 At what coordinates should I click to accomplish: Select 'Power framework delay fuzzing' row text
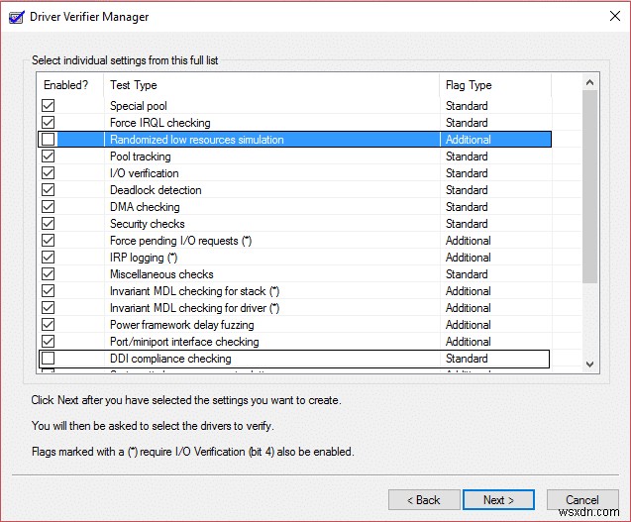point(182,325)
